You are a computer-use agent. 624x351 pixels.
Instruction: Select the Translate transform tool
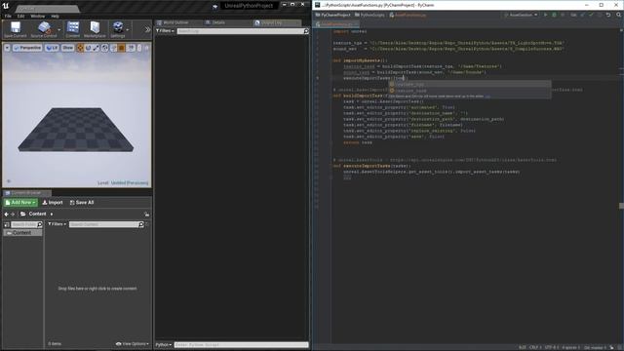[x=80, y=48]
